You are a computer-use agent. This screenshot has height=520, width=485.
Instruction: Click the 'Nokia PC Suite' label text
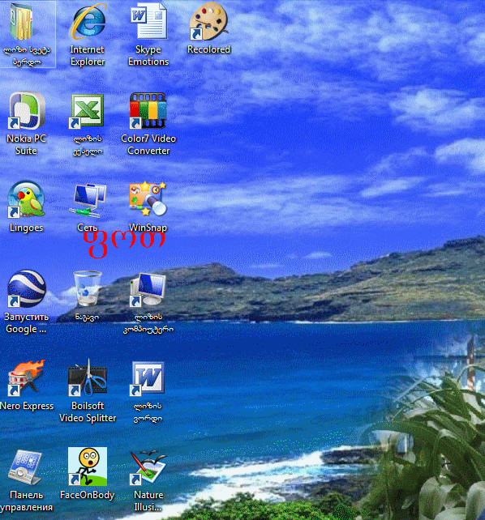27,145
